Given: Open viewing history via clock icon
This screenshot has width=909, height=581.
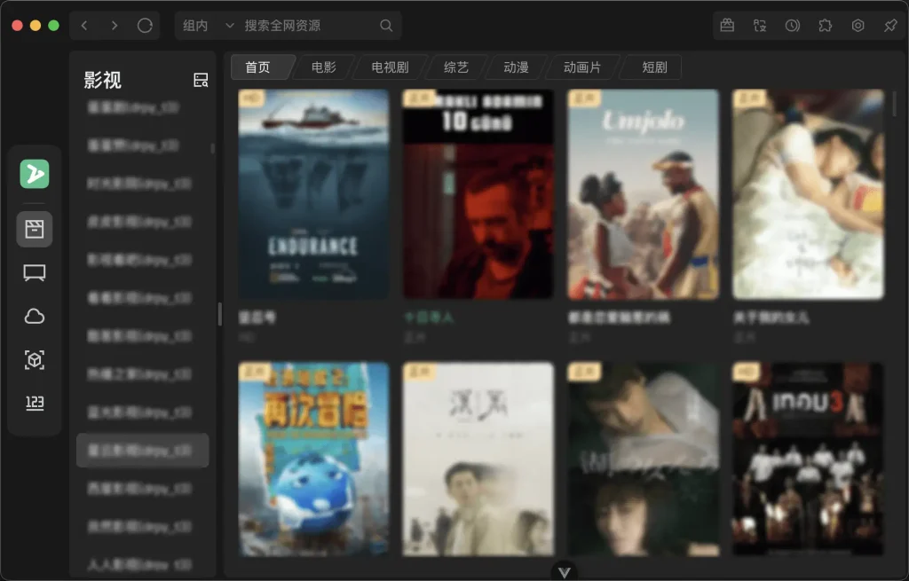Looking at the screenshot, I should (x=791, y=25).
